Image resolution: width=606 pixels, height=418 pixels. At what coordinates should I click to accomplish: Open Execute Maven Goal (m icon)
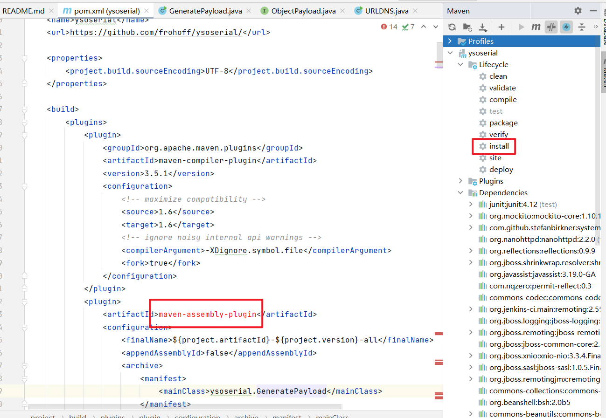click(x=536, y=27)
